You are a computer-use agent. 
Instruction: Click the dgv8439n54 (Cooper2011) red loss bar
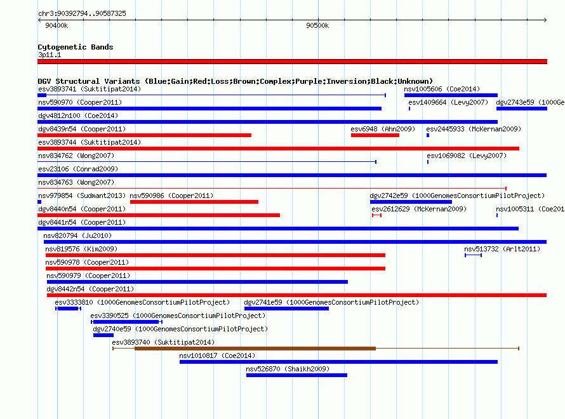[x=144, y=135]
